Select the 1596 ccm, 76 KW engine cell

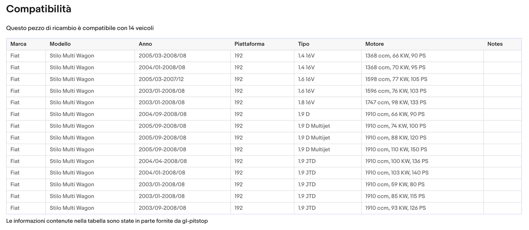pos(396,91)
